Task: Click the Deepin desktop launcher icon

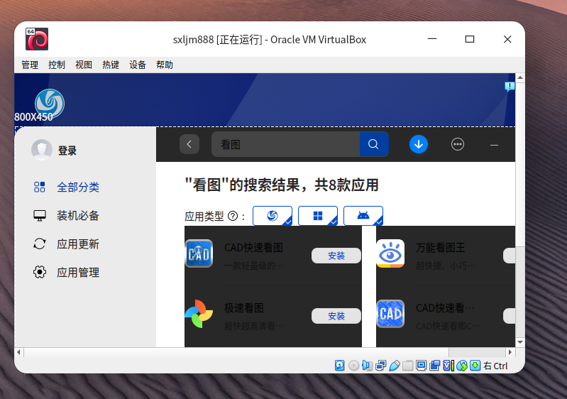Action: pos(50,104)
